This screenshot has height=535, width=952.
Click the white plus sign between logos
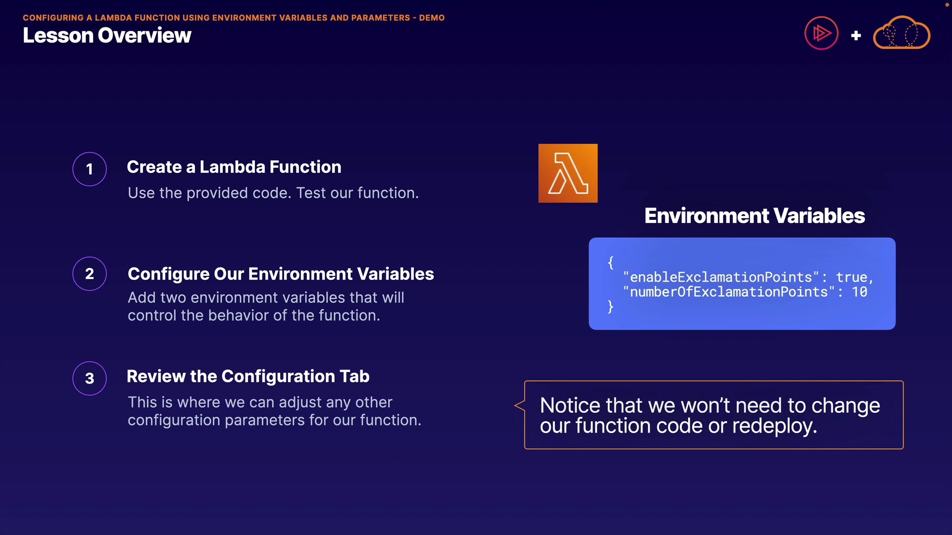[856, 36]
